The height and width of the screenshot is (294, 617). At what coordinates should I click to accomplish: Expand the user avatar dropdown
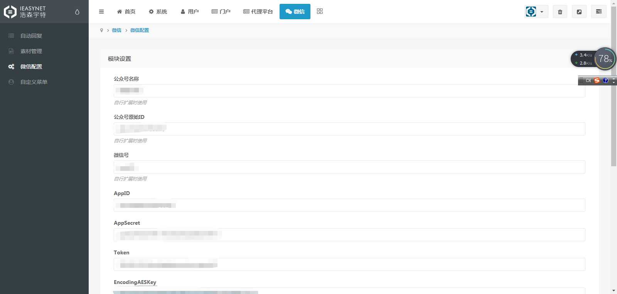536,12
